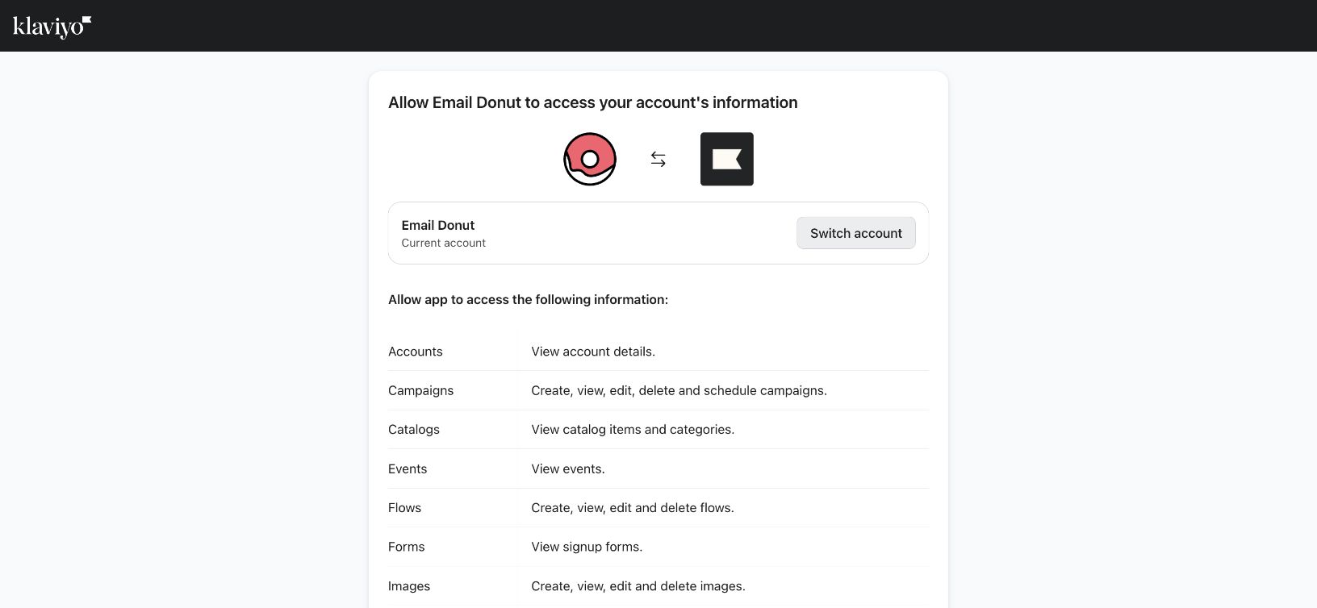
Task: Click 'View signup forms.' description
Action: (x=587, y=547)
